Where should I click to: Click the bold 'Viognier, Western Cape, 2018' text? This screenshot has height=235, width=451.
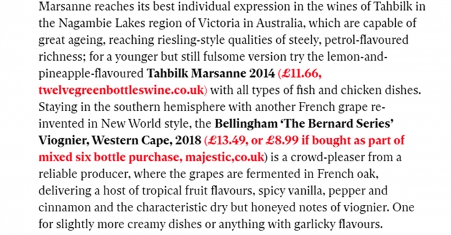(120, 141)
